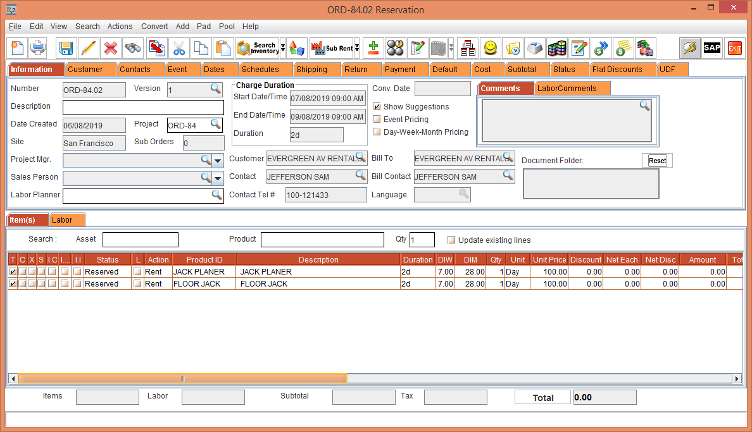Expand the Sub Rent dropdown arrow

tap(358, 48)
